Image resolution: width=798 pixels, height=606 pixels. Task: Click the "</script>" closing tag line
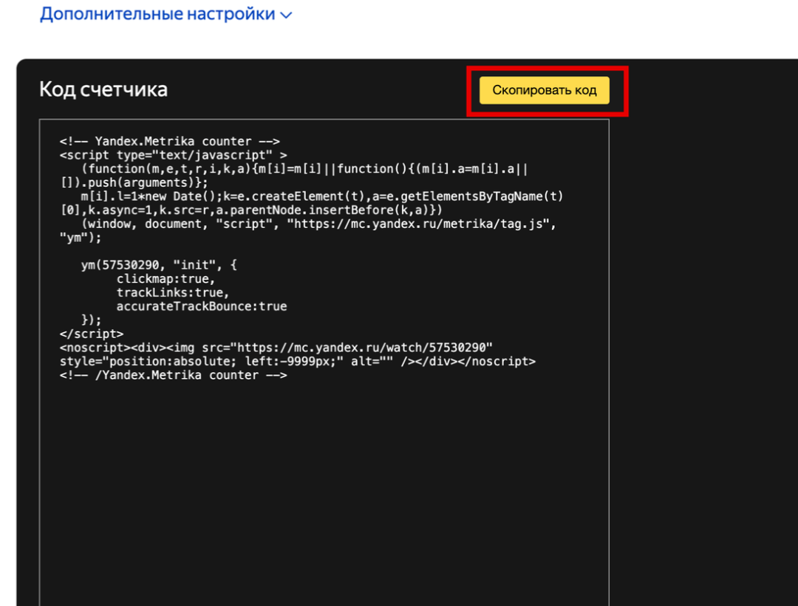pyautogui.click(x=92, y=334)
